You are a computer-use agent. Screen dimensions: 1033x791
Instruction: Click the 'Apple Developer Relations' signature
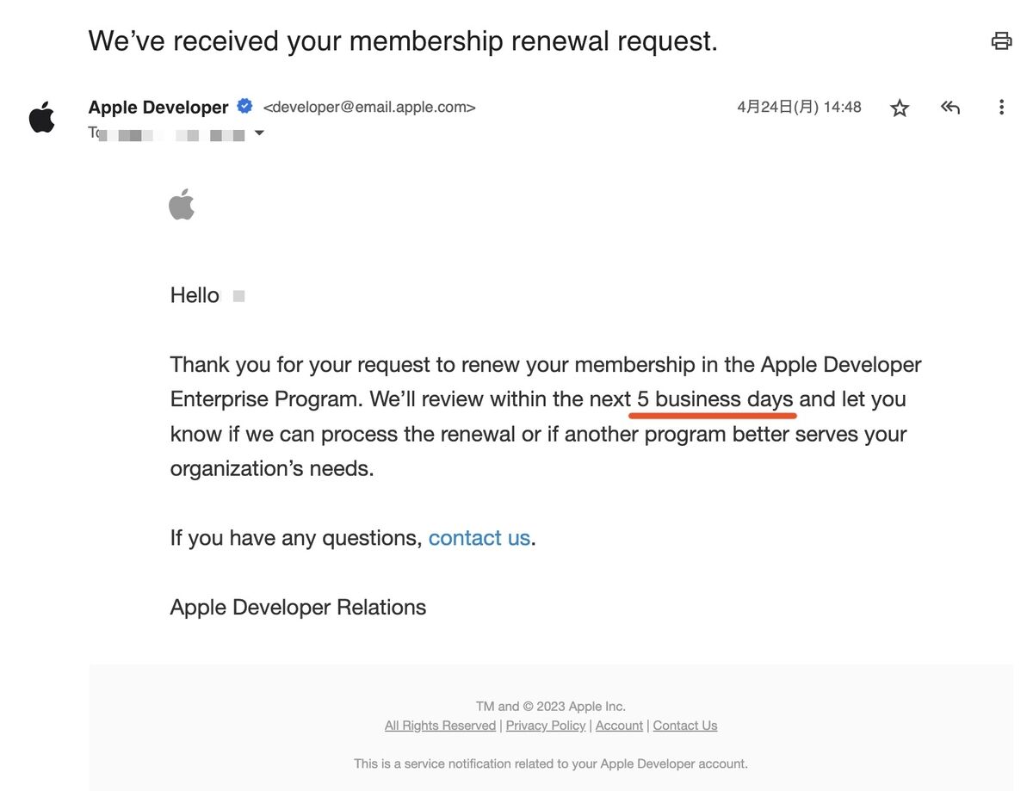298,607
